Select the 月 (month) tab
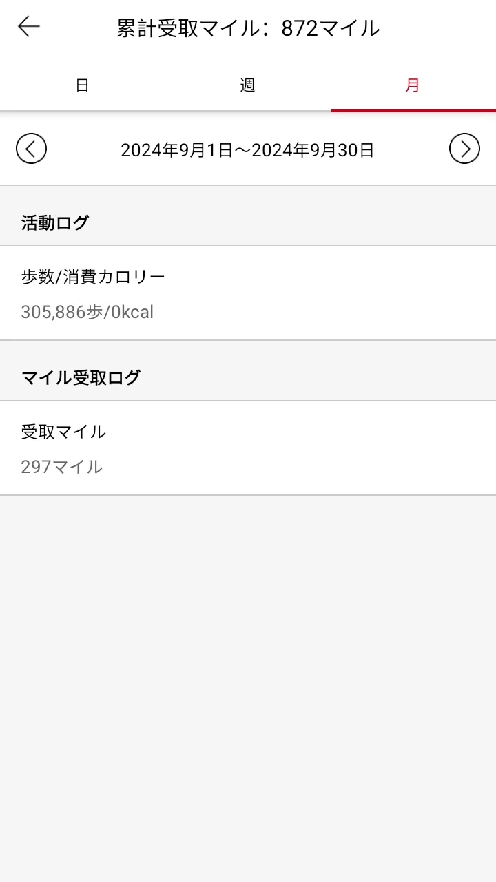496x882 pixels. coord(413,85)
